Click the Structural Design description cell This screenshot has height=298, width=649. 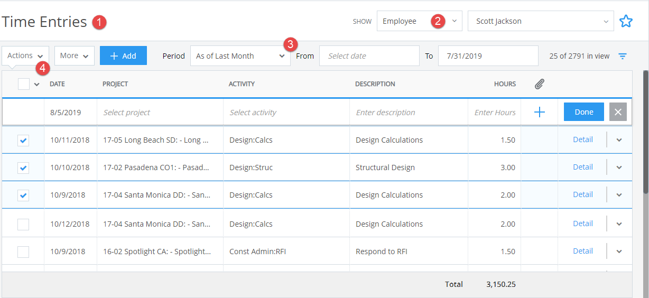coord(409,167)
